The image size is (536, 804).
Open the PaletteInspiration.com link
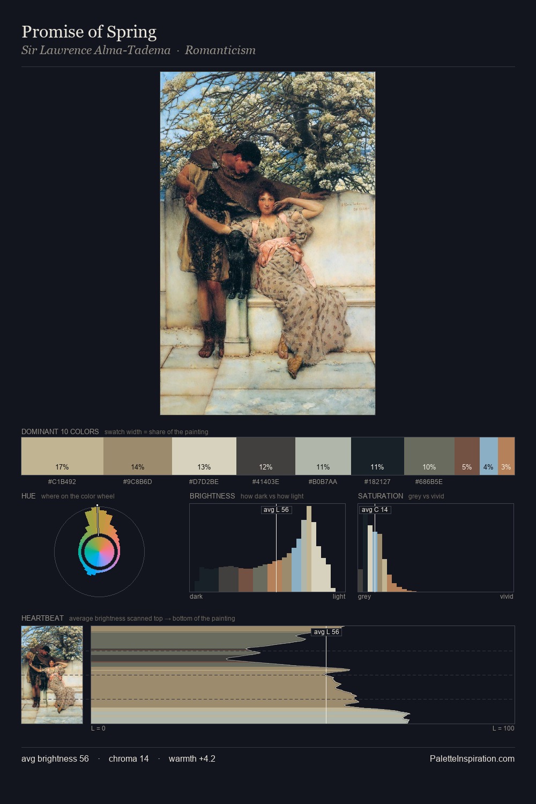pyautogui.click(x=472, y=758)
